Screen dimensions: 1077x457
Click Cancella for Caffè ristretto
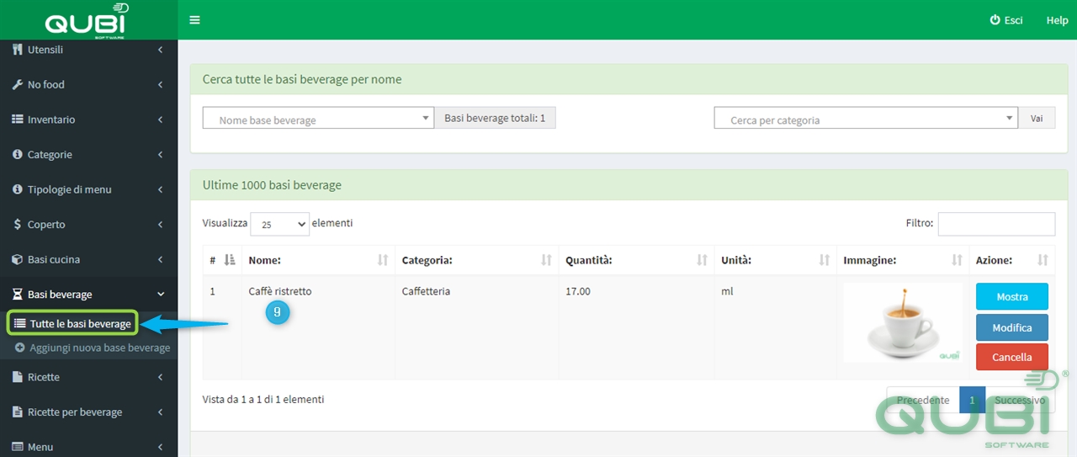click(x=1012, y=357)
